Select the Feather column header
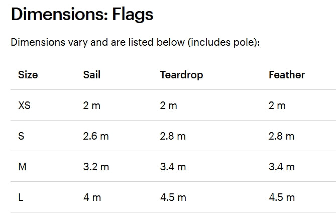Image resolution: width=336 pixels, height=224 pixels. pos(286,75)
